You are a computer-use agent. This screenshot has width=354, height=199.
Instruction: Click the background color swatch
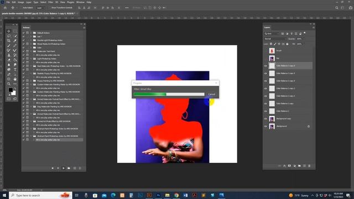[x=14, y=93]
